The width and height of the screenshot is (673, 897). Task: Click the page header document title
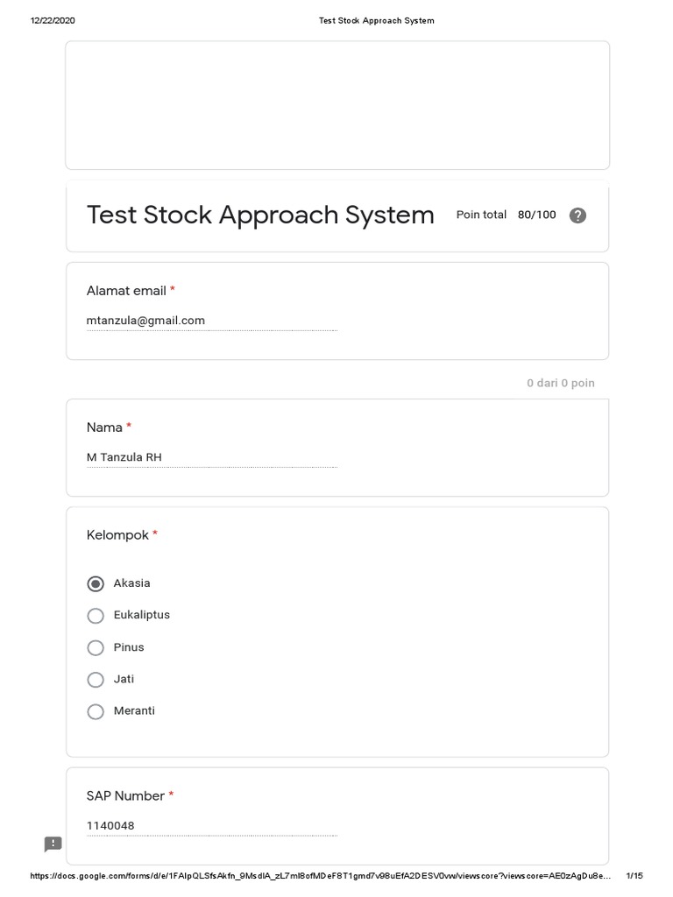point(376,20)
